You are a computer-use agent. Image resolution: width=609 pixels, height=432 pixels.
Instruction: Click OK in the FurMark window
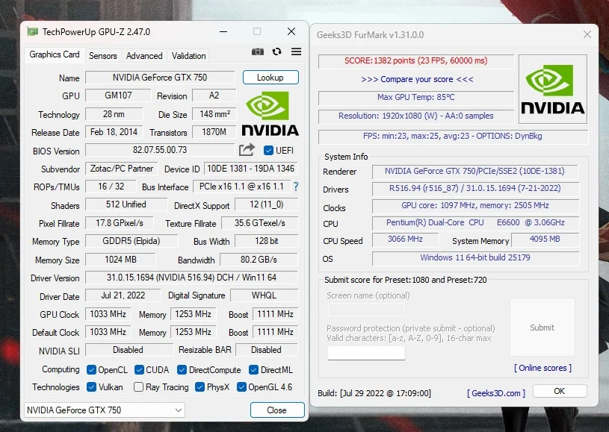click(559, 391)
